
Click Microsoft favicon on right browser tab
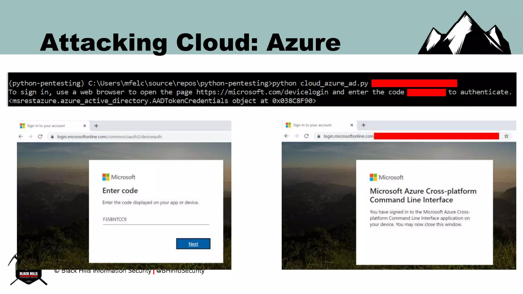(288, 125)
